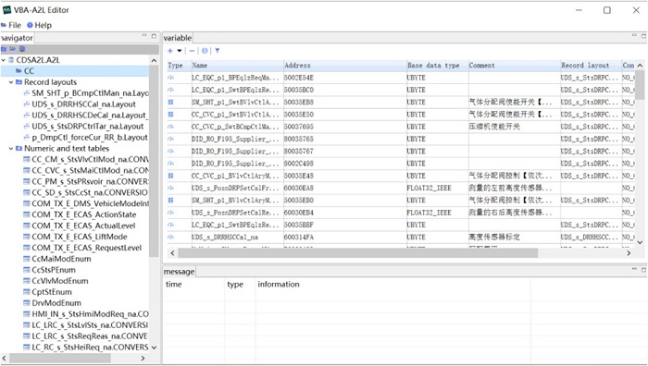Maximize the variable panel
Image resolution: width=648 pixels, height=366 pixels.
coord(643,36)
